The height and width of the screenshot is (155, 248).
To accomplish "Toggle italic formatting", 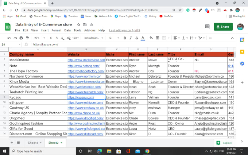I will [x=131, y=38].
